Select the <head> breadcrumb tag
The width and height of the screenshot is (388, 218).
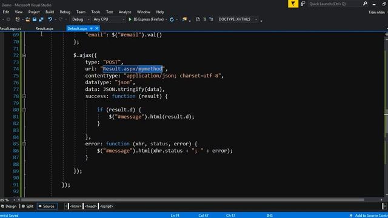(90, 206)
